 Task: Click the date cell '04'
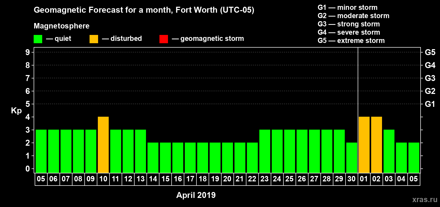(401, 179)
